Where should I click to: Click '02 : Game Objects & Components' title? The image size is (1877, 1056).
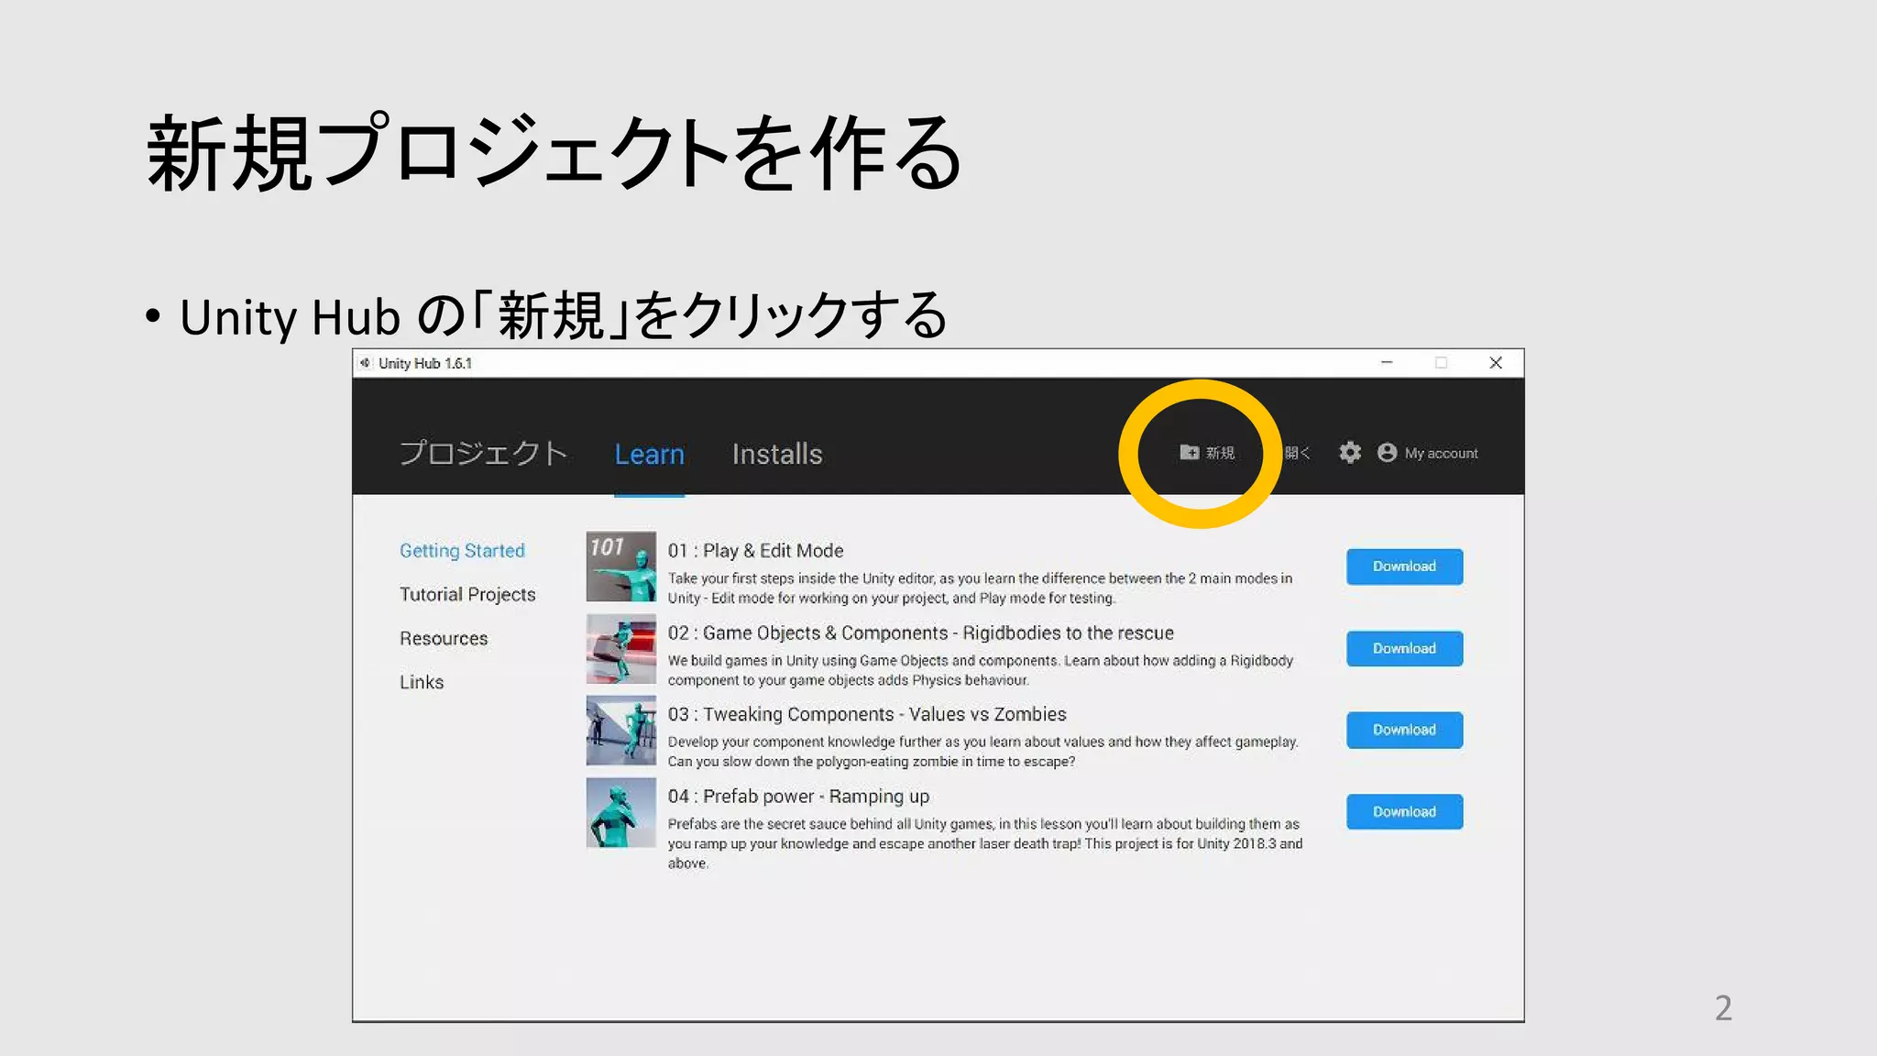pos(920,632)
